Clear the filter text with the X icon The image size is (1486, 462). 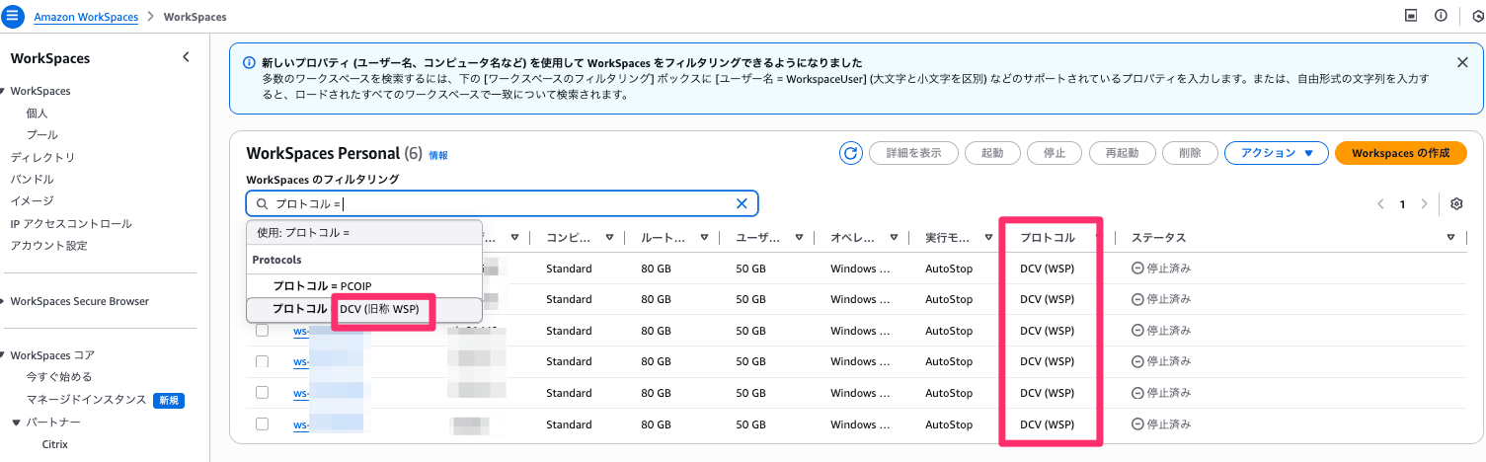point(742,203)
